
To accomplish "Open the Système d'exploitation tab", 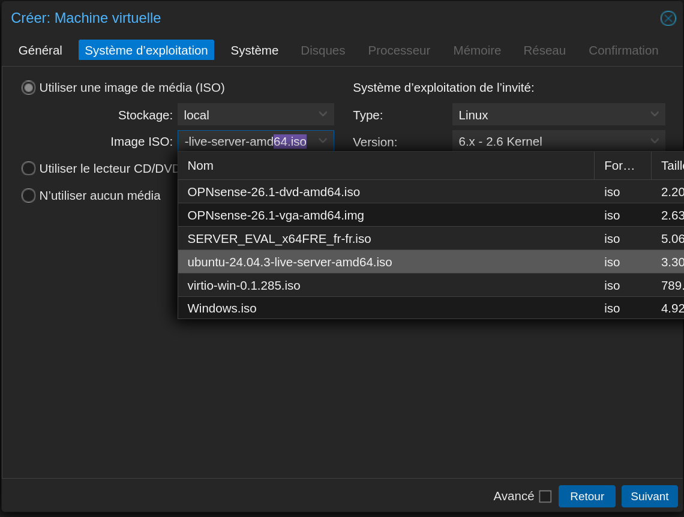I will (x=146, y=50).
